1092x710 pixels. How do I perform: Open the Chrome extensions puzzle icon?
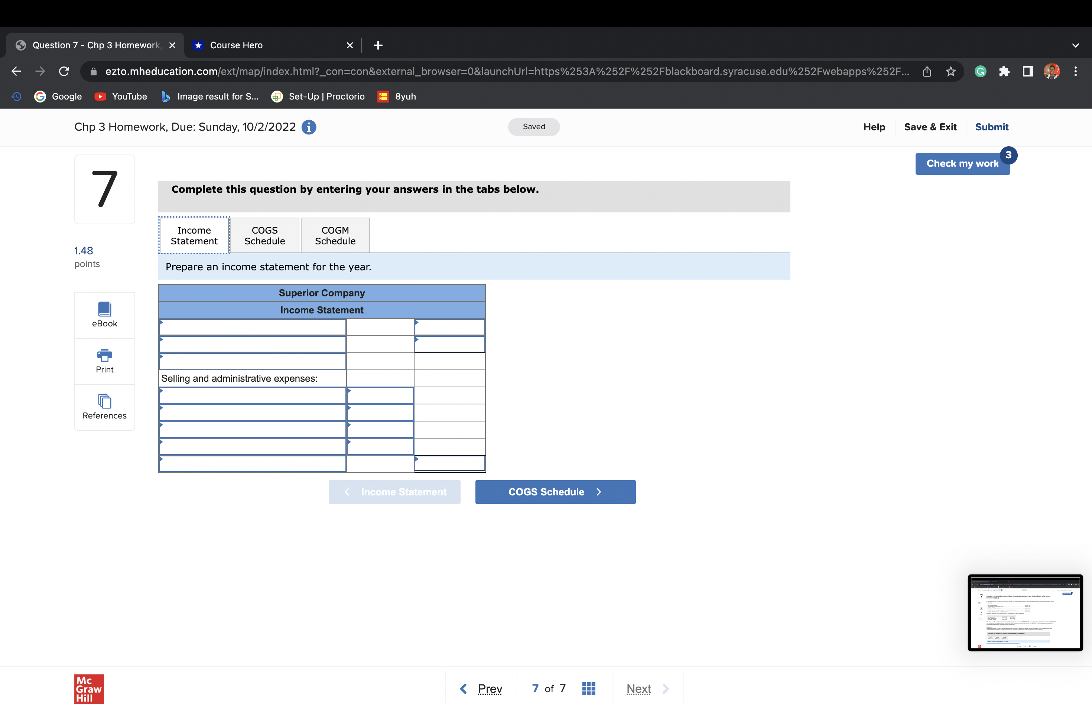click(1004, 72)
